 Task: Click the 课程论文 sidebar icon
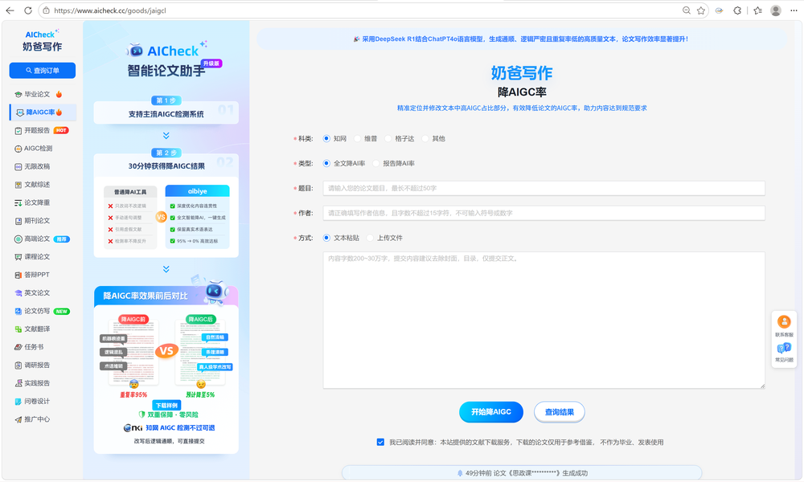(x=18, y=256)
